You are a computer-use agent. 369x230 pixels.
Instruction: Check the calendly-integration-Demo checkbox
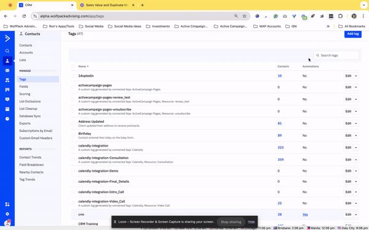[73, 171]
